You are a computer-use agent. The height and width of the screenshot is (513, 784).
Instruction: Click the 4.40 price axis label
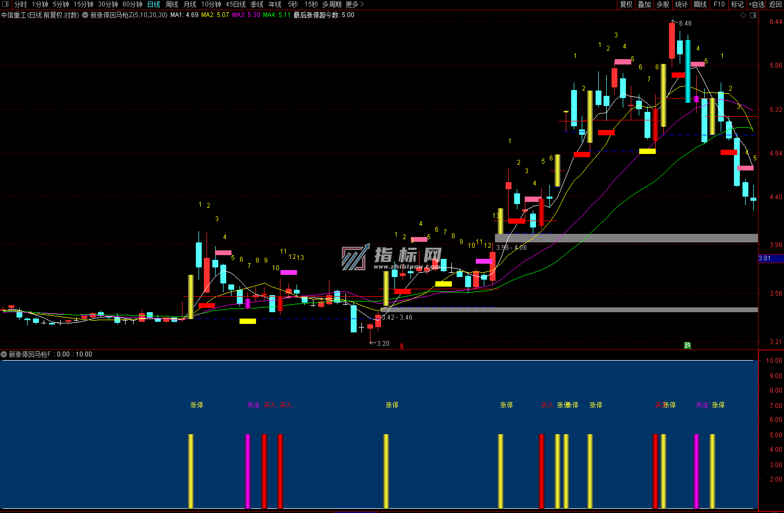(775, 197)
